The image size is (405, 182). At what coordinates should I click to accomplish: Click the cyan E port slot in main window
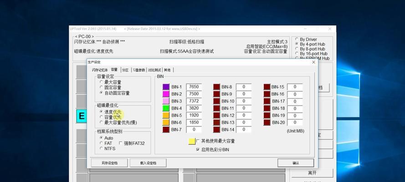click(82, 116)
